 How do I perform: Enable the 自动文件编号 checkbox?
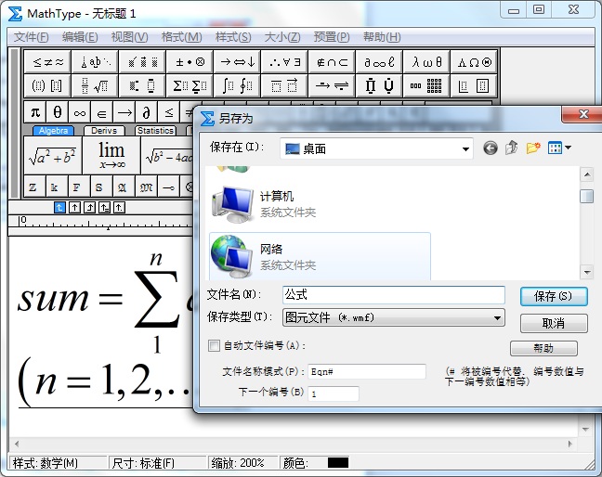coord(214,346)
